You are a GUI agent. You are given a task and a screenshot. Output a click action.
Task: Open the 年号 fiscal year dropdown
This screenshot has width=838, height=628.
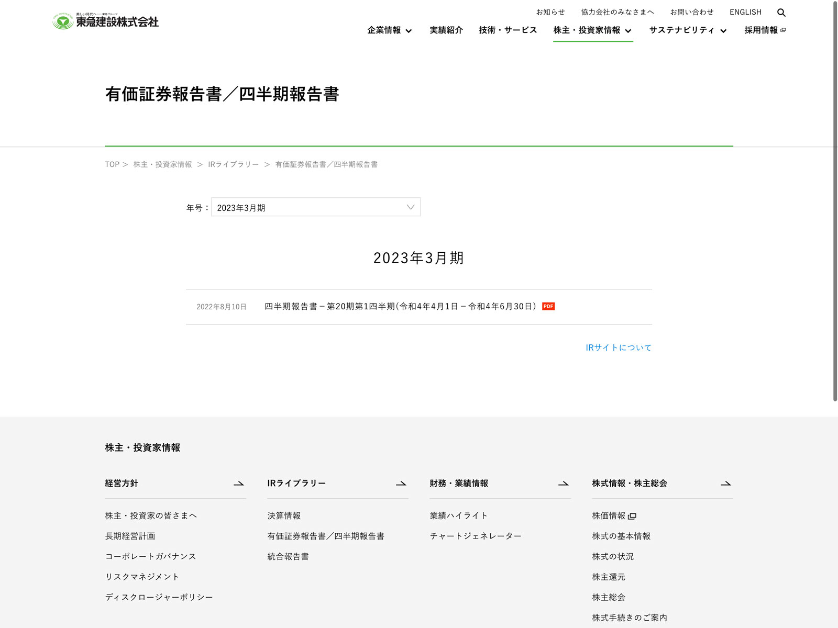click(x=315, y=207)
